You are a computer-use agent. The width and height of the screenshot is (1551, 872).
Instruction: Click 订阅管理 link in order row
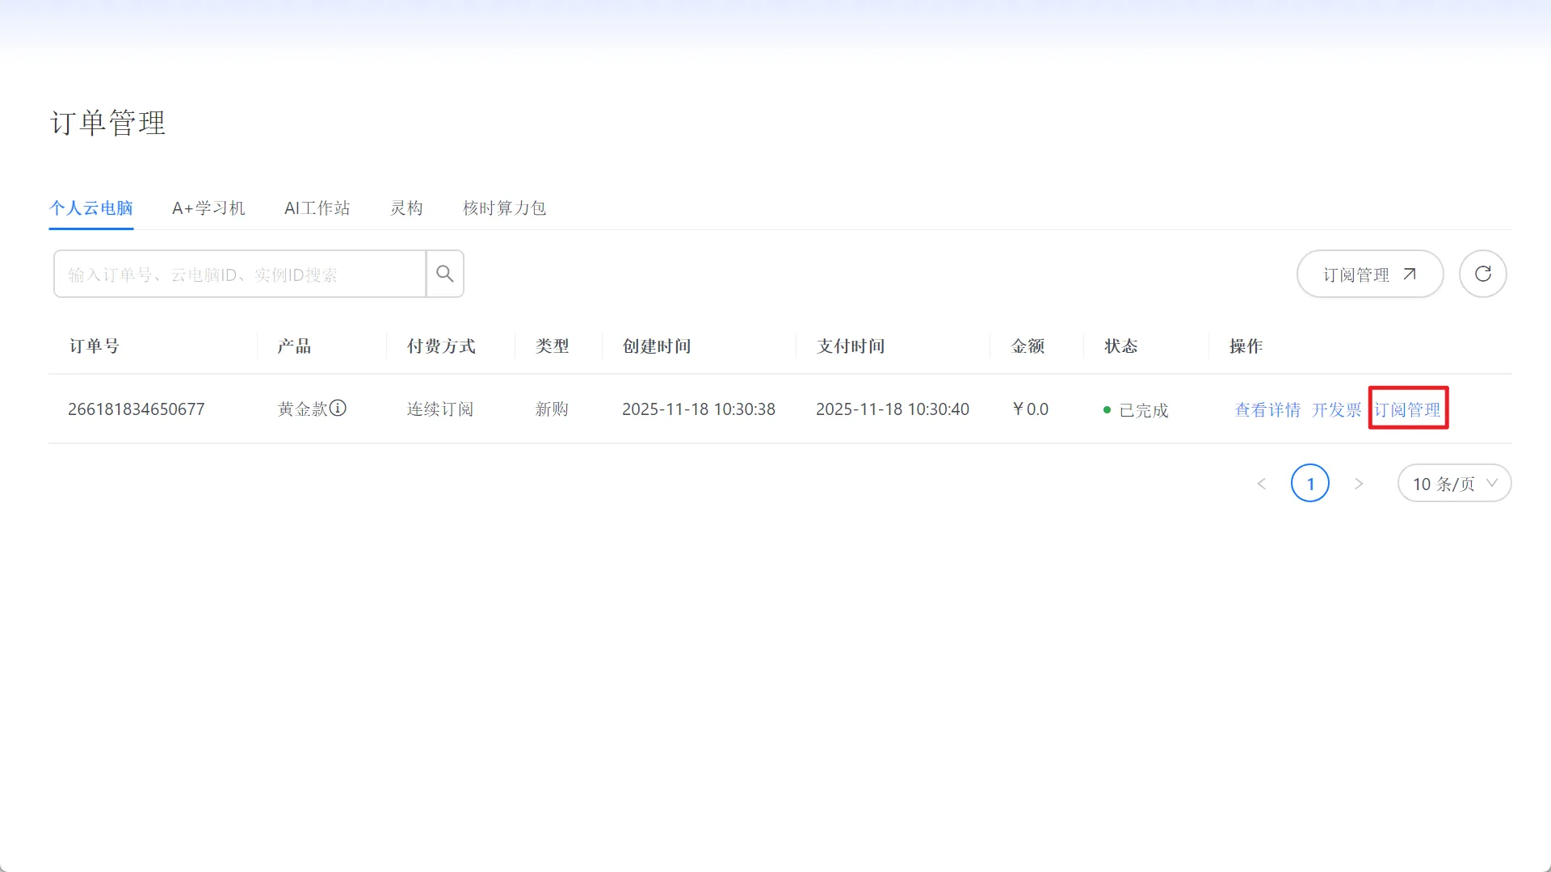pos(1407,410)
